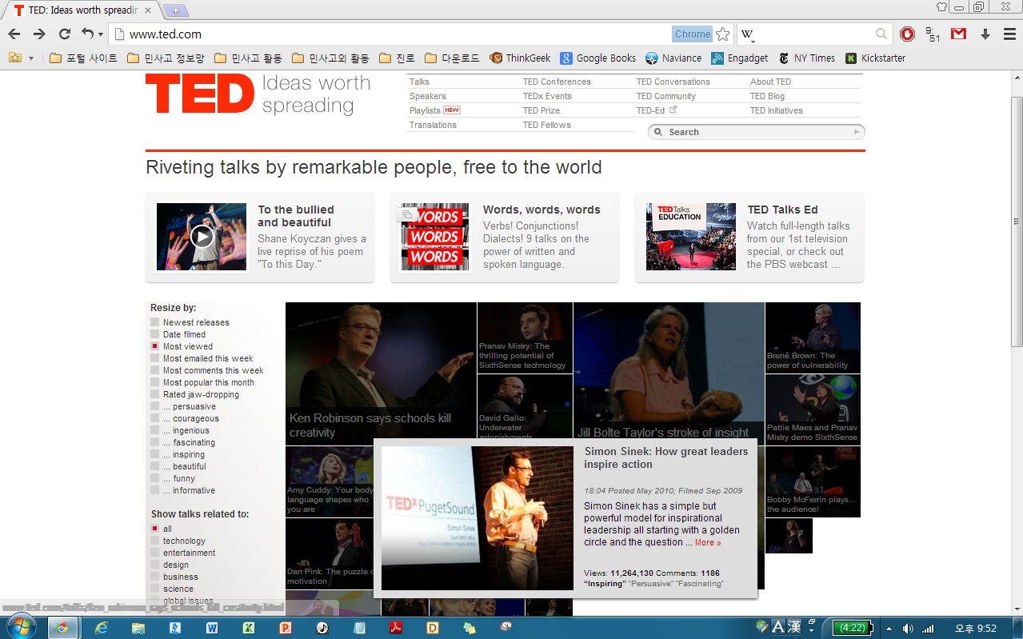Open the Gmail notifier extension icon
This screenshot has height=639, width=1023.
(x=957, y=34)
